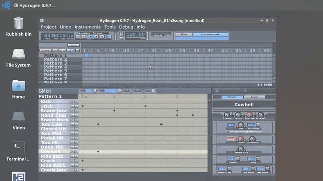The width and height of the screenshot is (323, 181).
Task: Click the red record button
Action: (84, 37)
